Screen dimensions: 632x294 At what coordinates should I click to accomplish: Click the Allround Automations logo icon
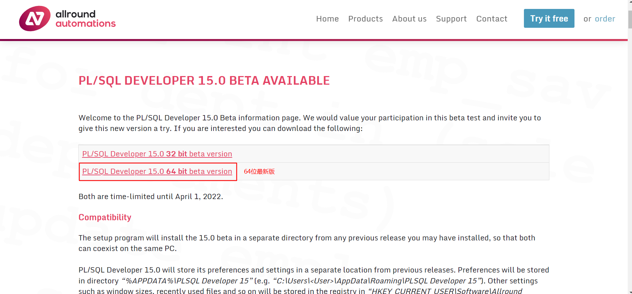pyautogui.click(x=35, y=19)
